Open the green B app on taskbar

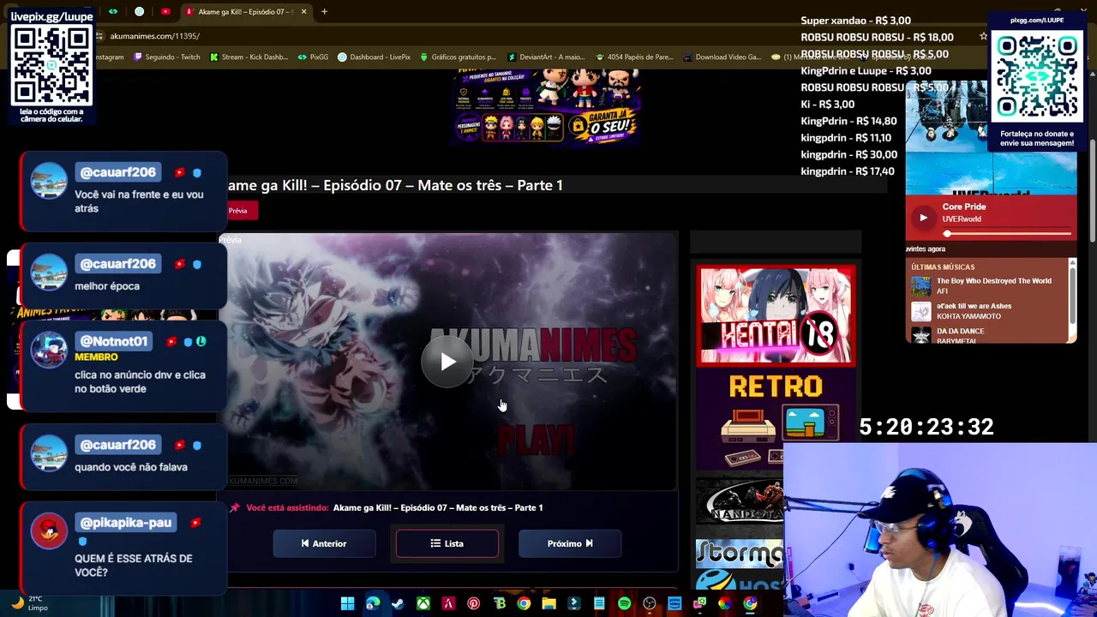[x=499, y=604]
